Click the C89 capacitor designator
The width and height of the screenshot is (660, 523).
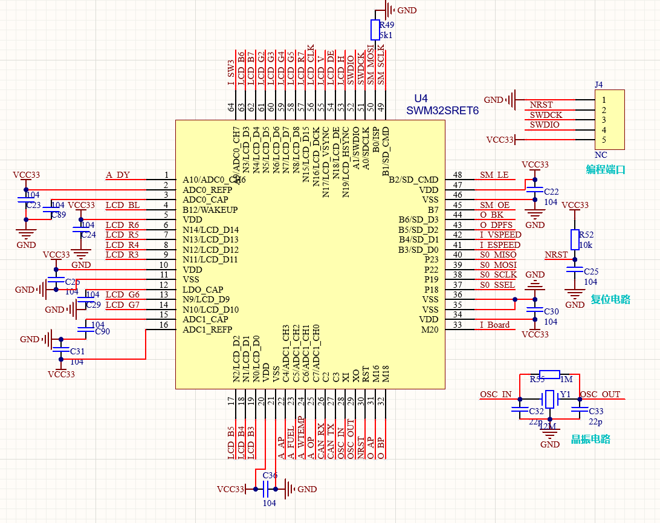pyautogui.click(x=59, y=215)
